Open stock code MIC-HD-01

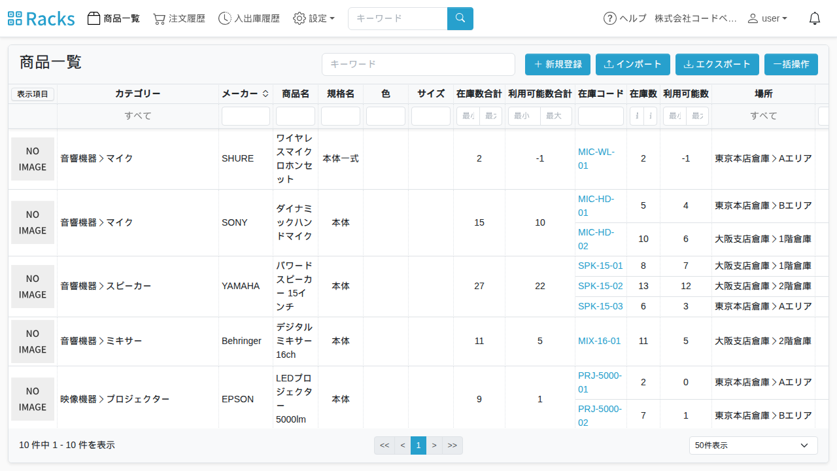(596, 206)
